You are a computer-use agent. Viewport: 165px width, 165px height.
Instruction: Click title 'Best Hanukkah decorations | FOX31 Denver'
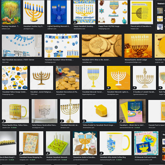(x=18, y=60)
